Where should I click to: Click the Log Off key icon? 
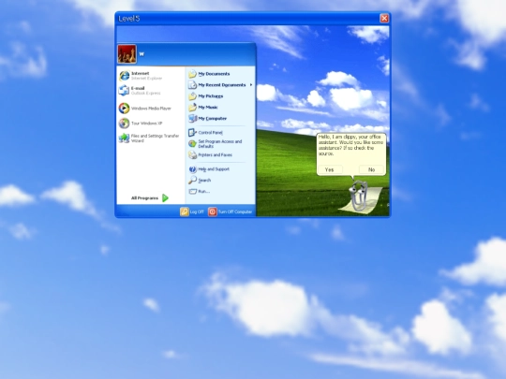185,211
